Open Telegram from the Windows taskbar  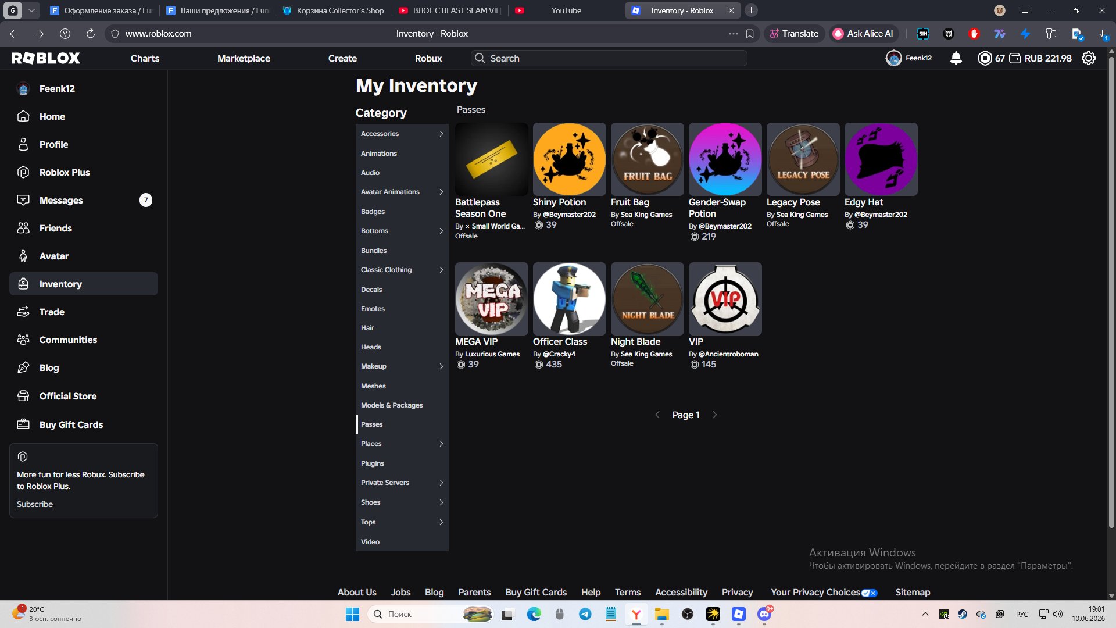click(x=585, y=614)
